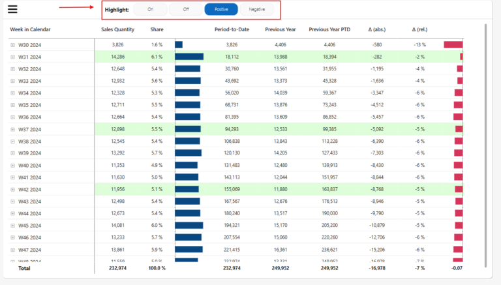This screenshot has height=285, width=501.
Task: Click previous year value 13,988
Action: click(x=281, y=57)
